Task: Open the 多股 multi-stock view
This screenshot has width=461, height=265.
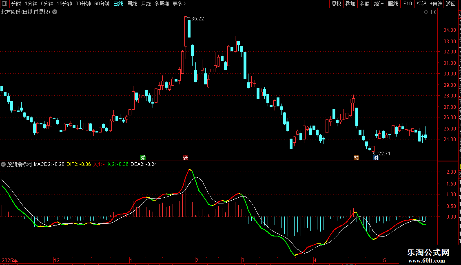Action: pyautogui.click(x=364, y=4)
